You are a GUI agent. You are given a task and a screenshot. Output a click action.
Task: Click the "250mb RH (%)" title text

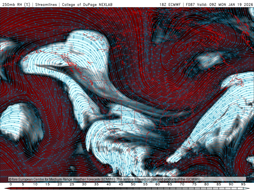pos(16,4)
